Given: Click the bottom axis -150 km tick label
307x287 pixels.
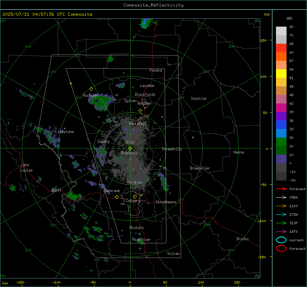Looking at the screenshot, I should pos(20,283).
